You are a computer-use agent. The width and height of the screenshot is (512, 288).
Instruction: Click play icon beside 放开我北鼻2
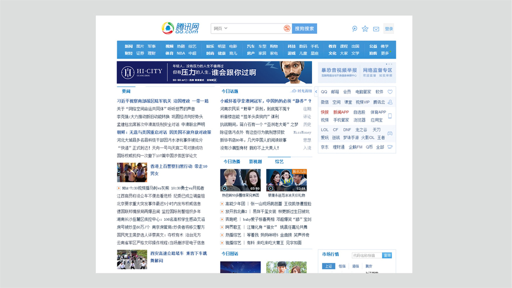(222, 212)
